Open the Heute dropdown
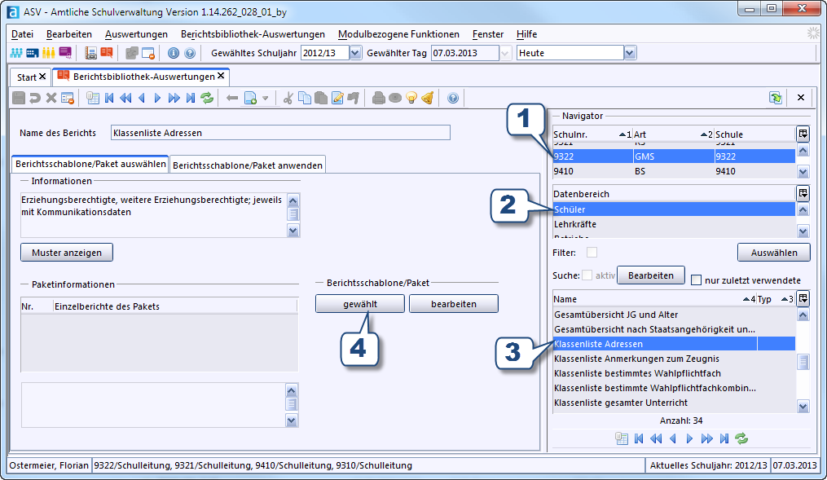This screenshot has height=480, width=827. pyautogui.click(x=630, y=53)
